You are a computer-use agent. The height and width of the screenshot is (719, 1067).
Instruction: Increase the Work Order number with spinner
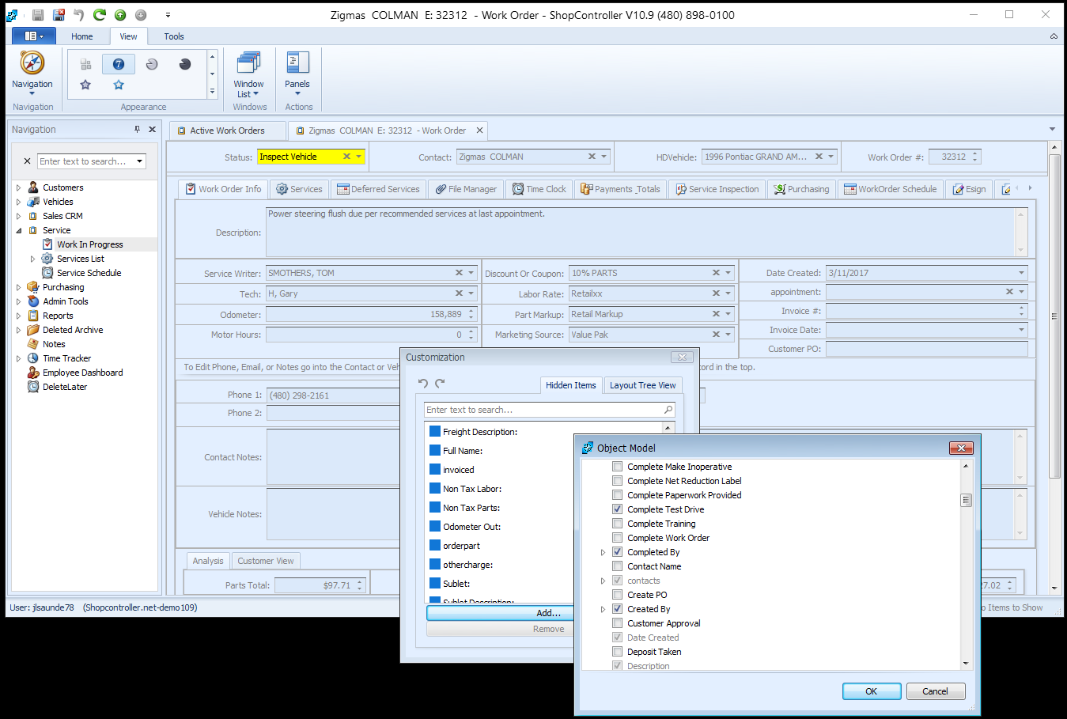click(x=975, y=153)
